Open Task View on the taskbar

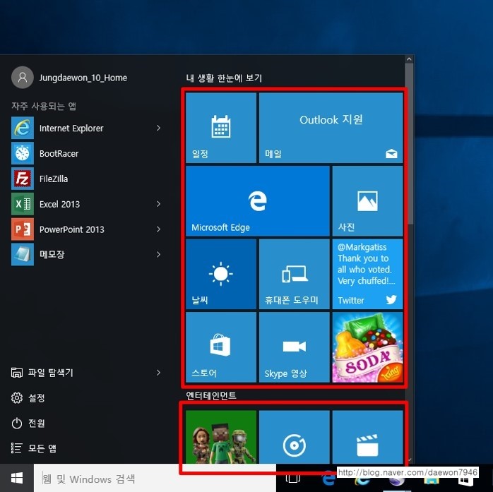pyautogui.click(x=292, y=479)
